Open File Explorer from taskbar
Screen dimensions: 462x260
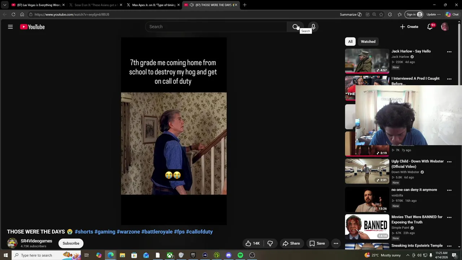click(122, 255)
